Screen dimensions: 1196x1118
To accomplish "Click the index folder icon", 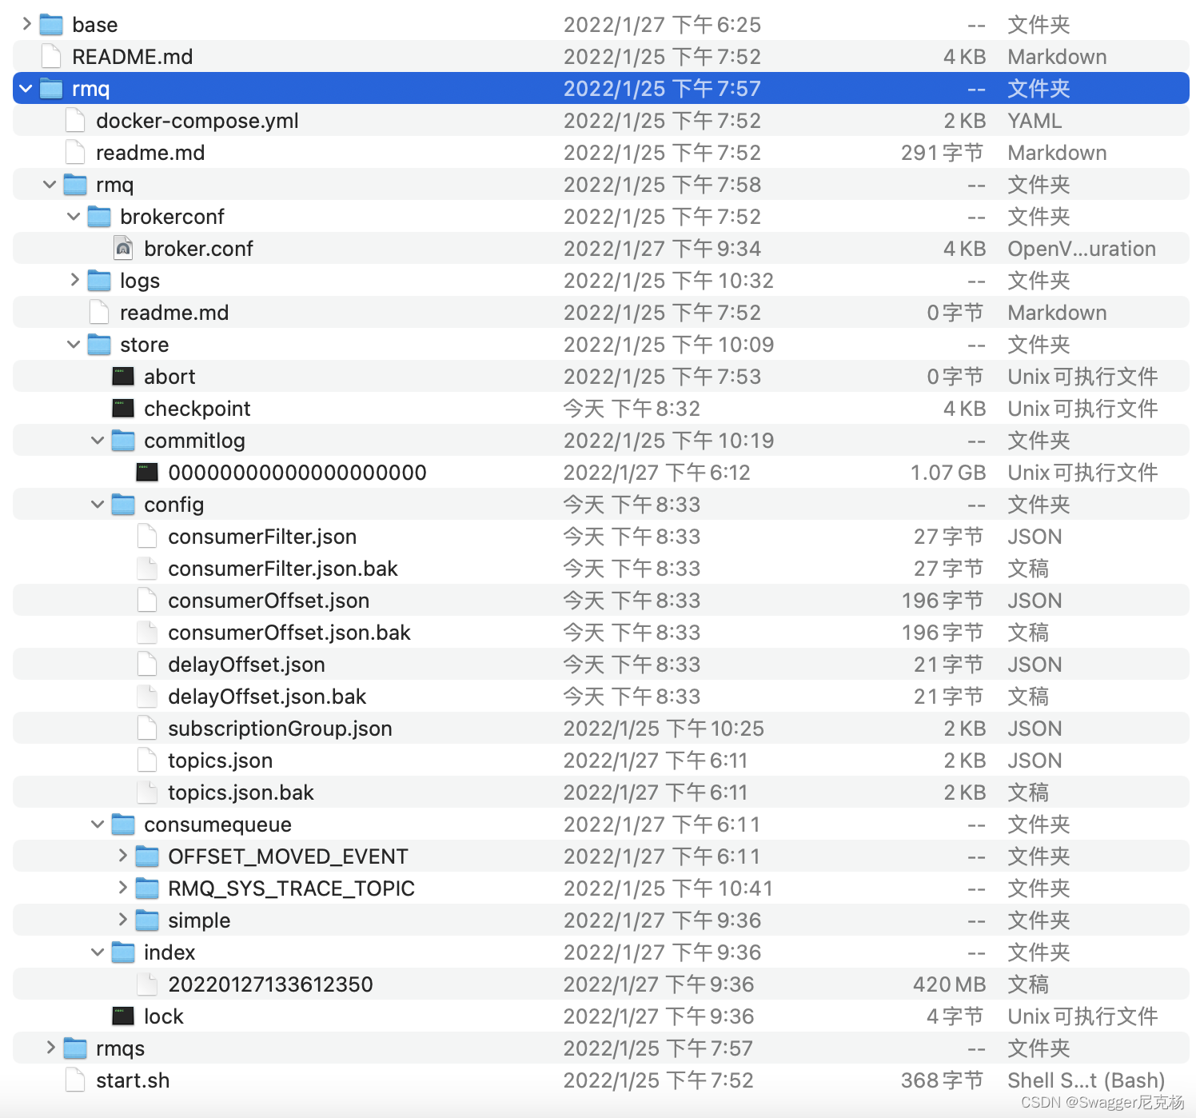I will (123, 952).
